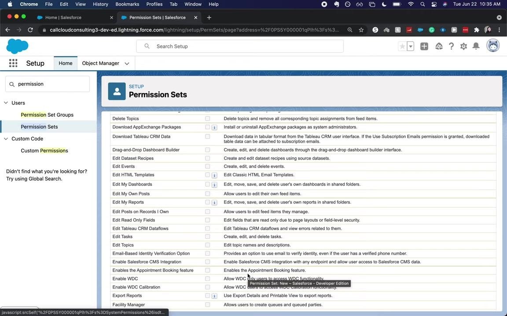Select Permission Sets in the sidebar

pyautogui.click(x=39, y=127)
